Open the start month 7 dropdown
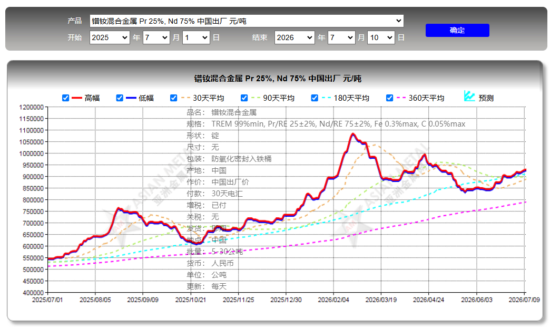This screenshot has width=550, height=327. 156,37
